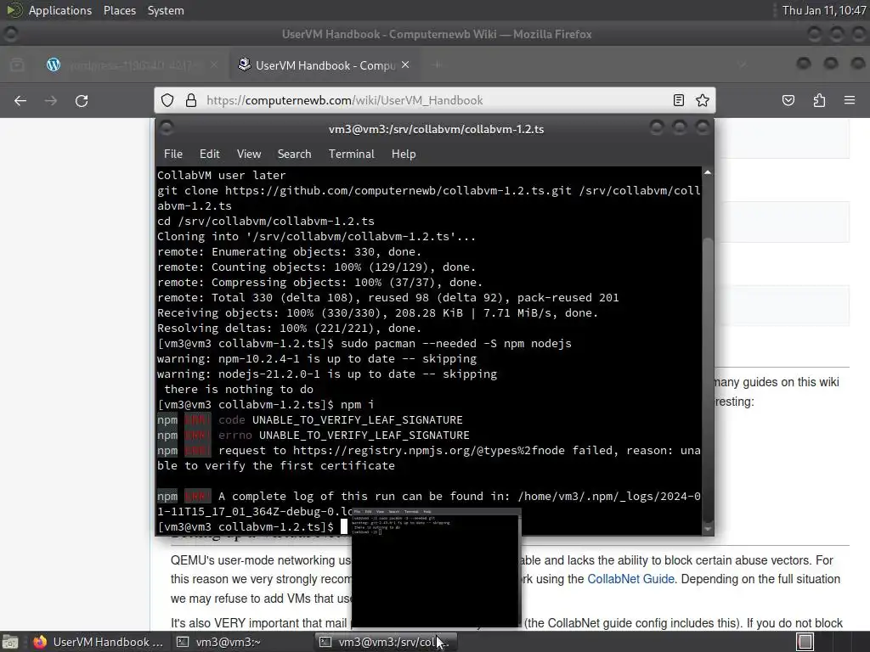Open the Firefox window menu button at title left
The image size is (870, 652).
pyautogui.click(x=10, y=34)
